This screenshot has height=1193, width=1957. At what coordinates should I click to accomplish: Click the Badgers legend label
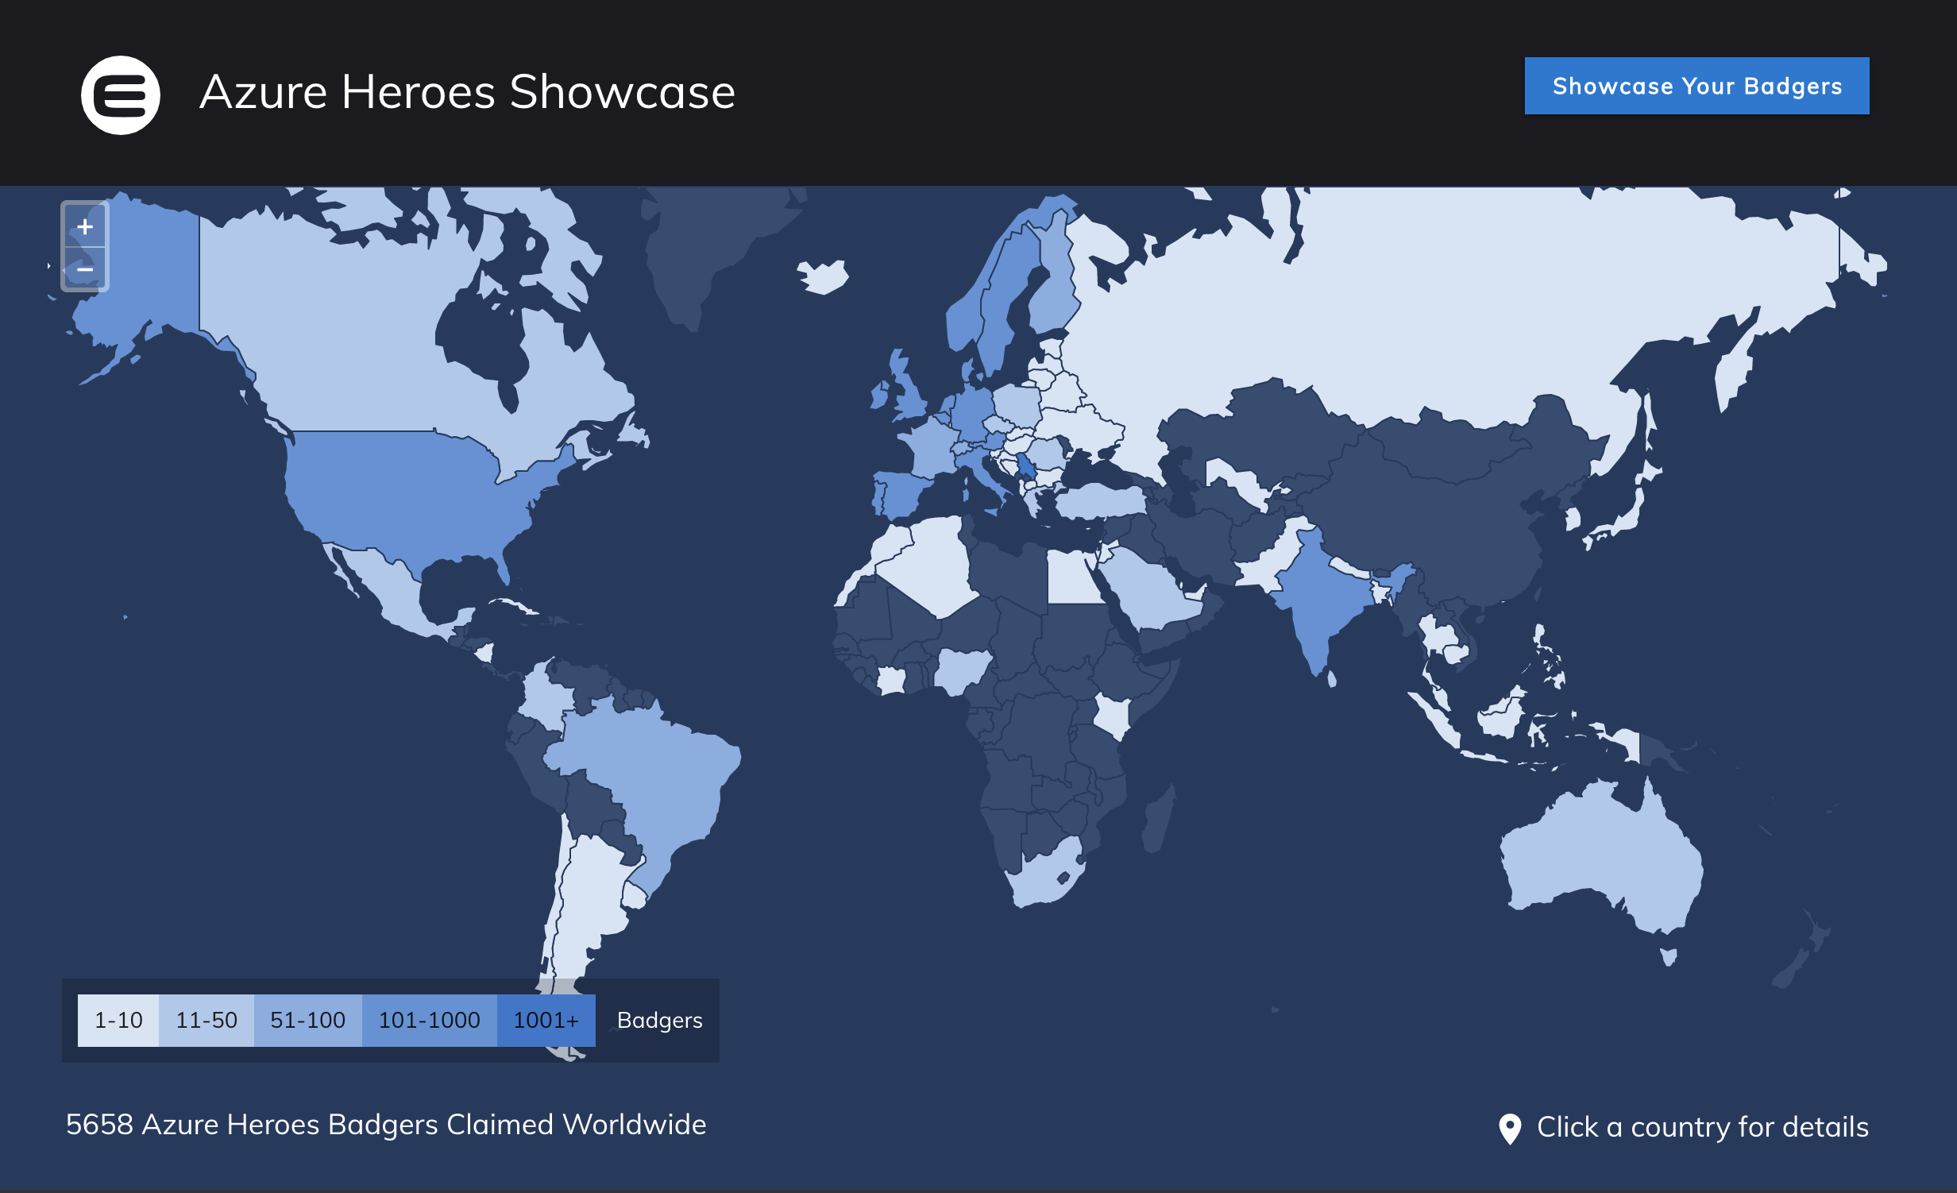point(660,1021)
